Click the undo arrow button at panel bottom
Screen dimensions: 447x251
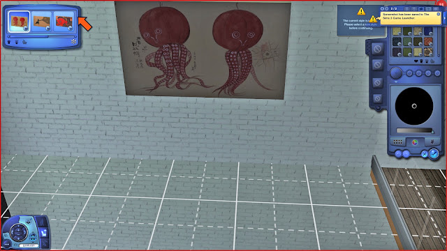[398, 154]
